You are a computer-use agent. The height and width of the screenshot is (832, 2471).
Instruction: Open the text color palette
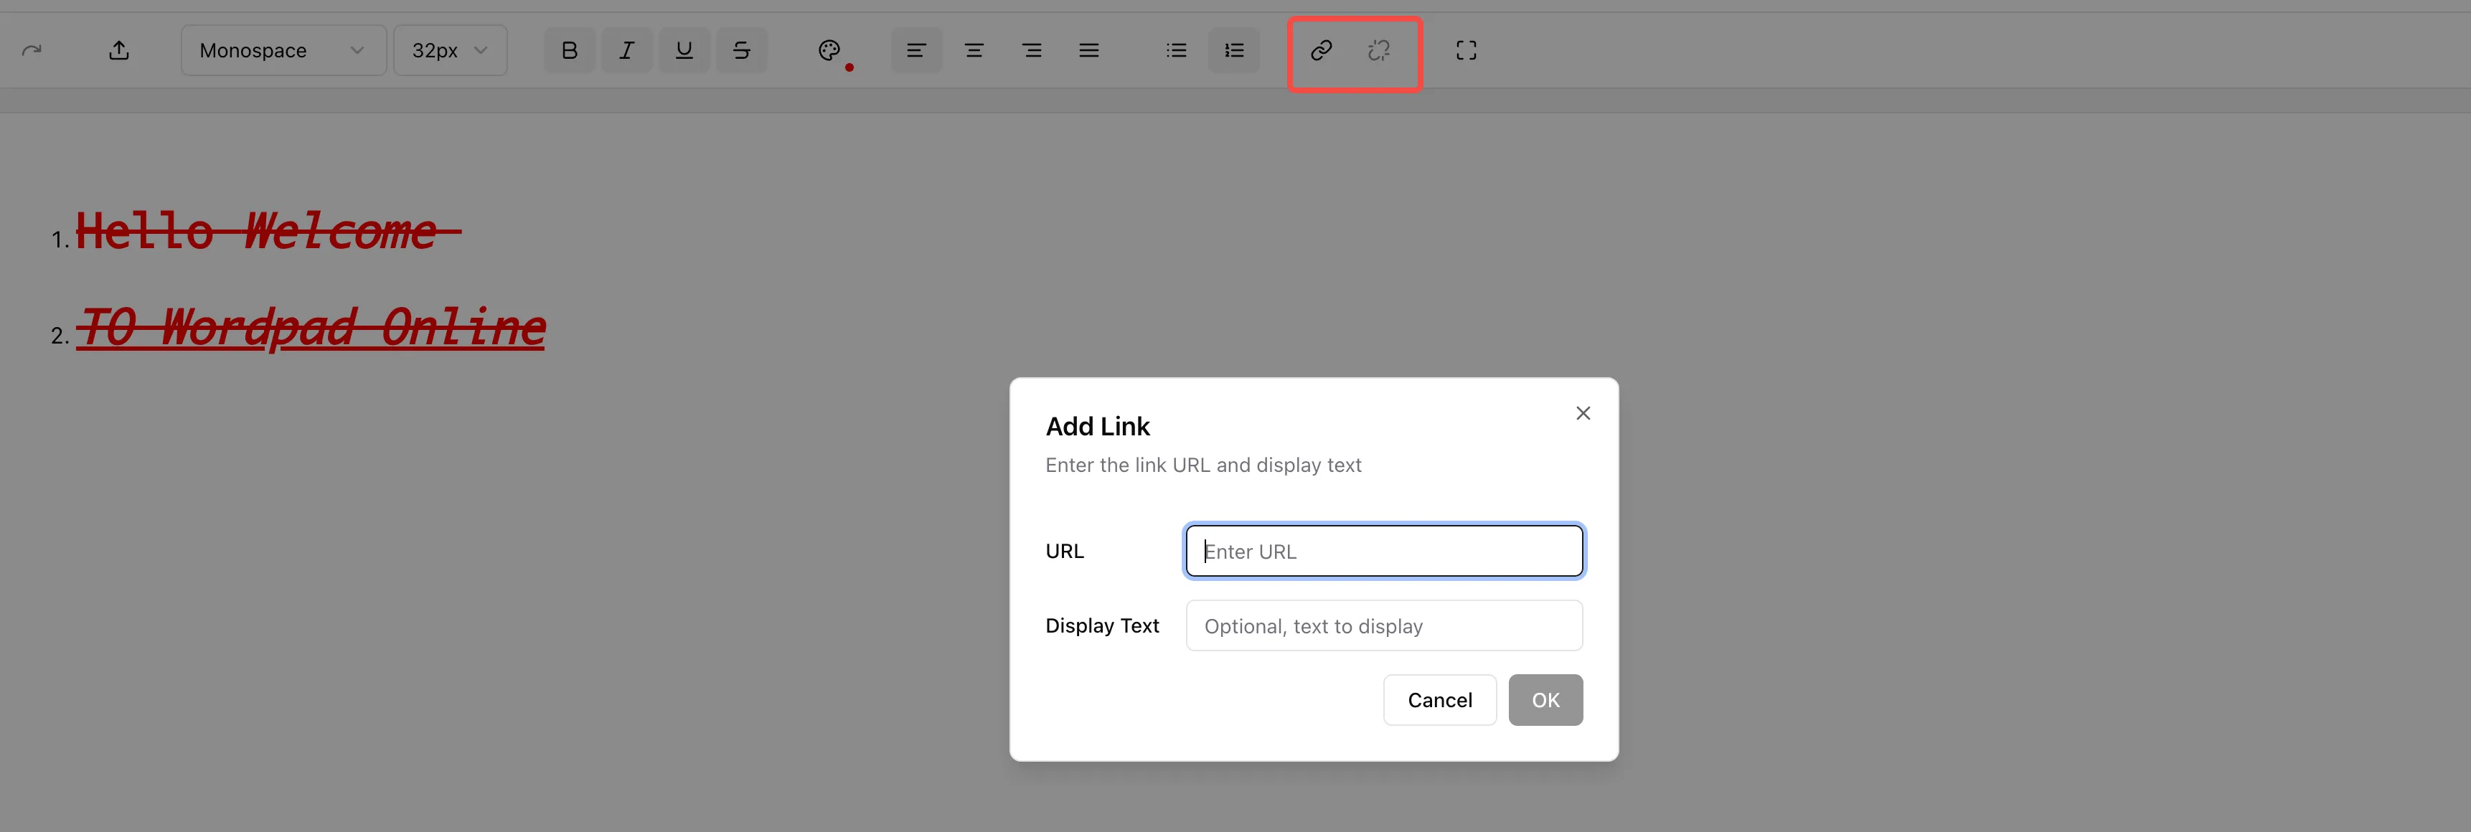pyautogui.click(x=829, y=49)
